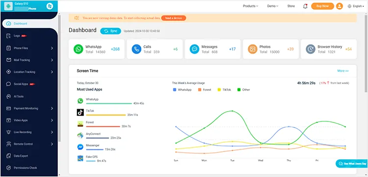This screenshot has height=177, width=368.
Task: Click the WhatsApp icon in stats card
Action: (x=78, y=49)
